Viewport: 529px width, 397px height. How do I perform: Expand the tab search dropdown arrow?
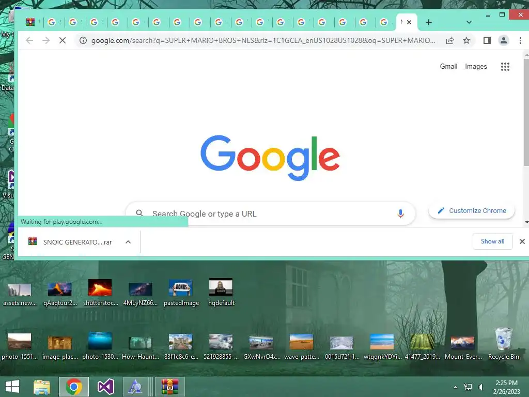(x=469, y=22)
